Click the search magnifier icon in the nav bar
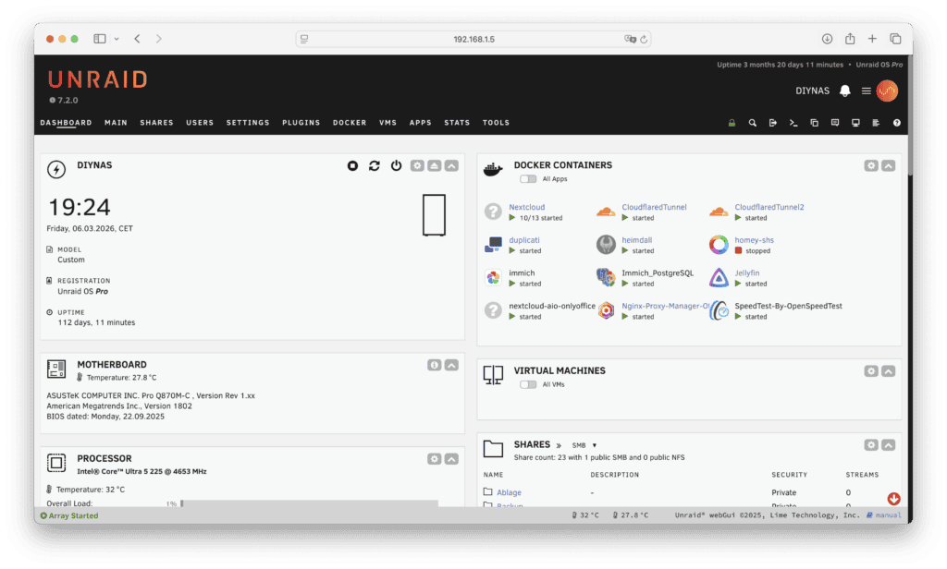The width and height of the screenshot is (947, 569). click(x=752, y=123)
